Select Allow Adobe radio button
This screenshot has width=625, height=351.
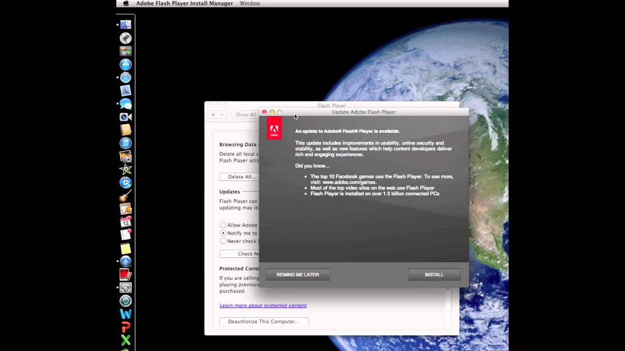click(x=223, y=225)
